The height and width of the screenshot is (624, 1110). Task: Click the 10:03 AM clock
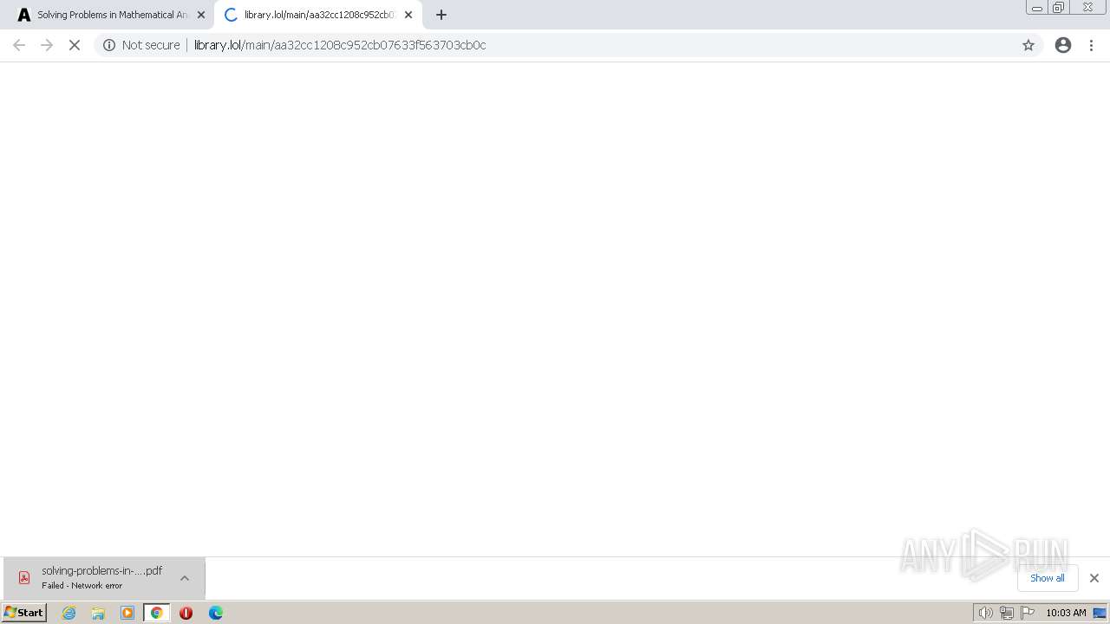click(1066, 613)
